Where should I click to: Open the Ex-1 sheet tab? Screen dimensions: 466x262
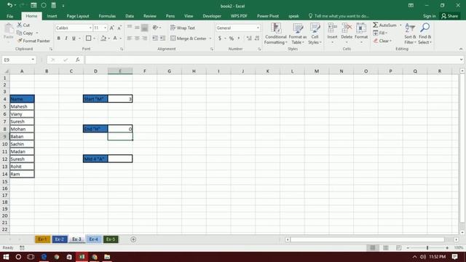coord(42,239)
